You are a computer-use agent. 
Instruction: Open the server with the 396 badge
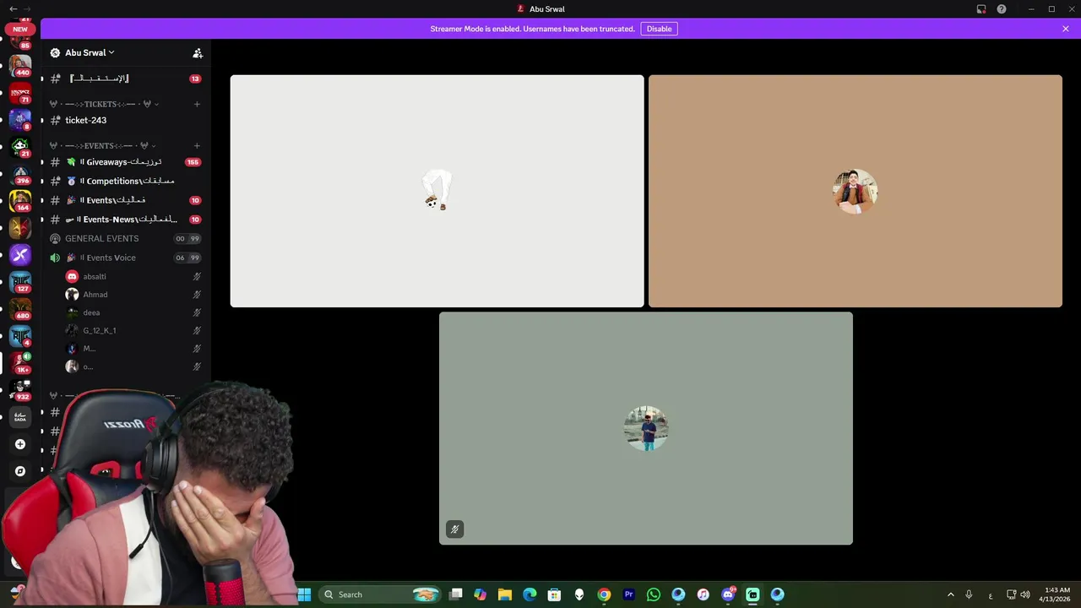[20, 173]
